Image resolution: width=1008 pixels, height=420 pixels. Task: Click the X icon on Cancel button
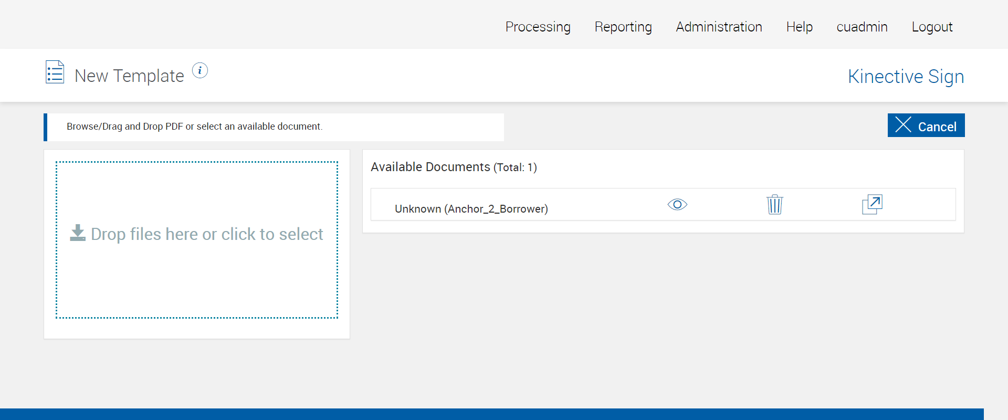pos(903,125)
